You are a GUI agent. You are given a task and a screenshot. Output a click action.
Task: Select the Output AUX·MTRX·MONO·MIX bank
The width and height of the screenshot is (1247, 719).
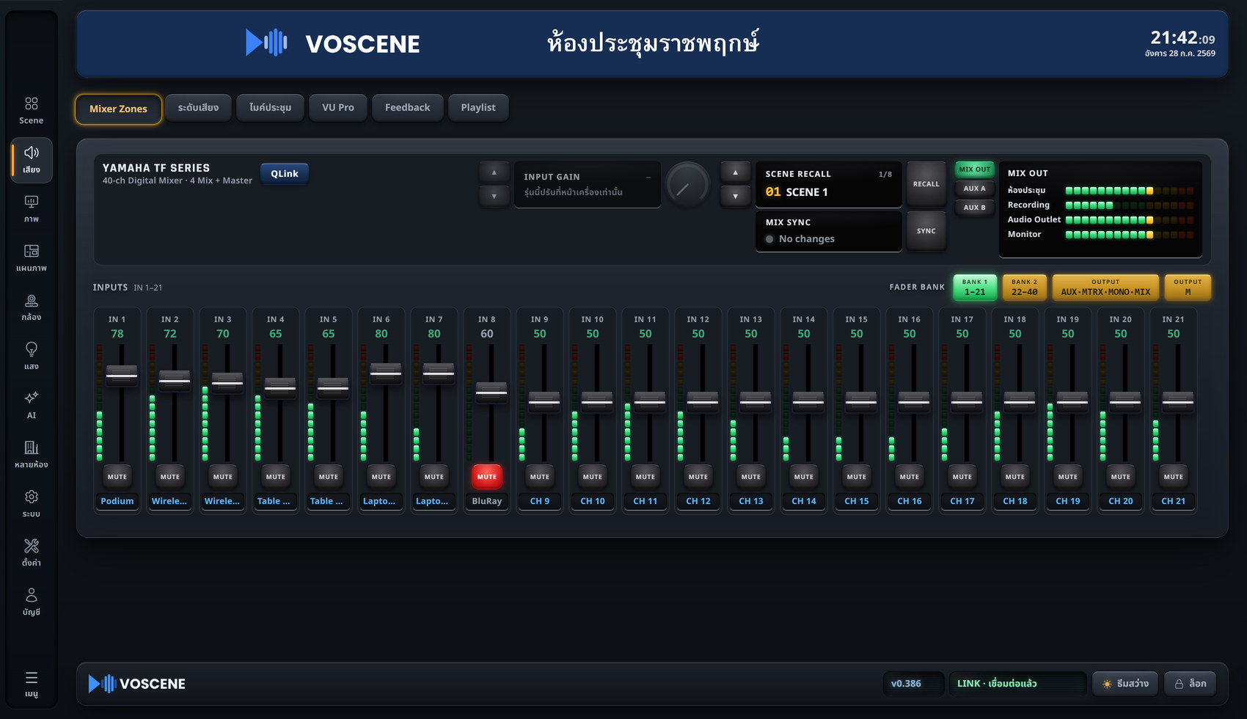[1105, 288]
